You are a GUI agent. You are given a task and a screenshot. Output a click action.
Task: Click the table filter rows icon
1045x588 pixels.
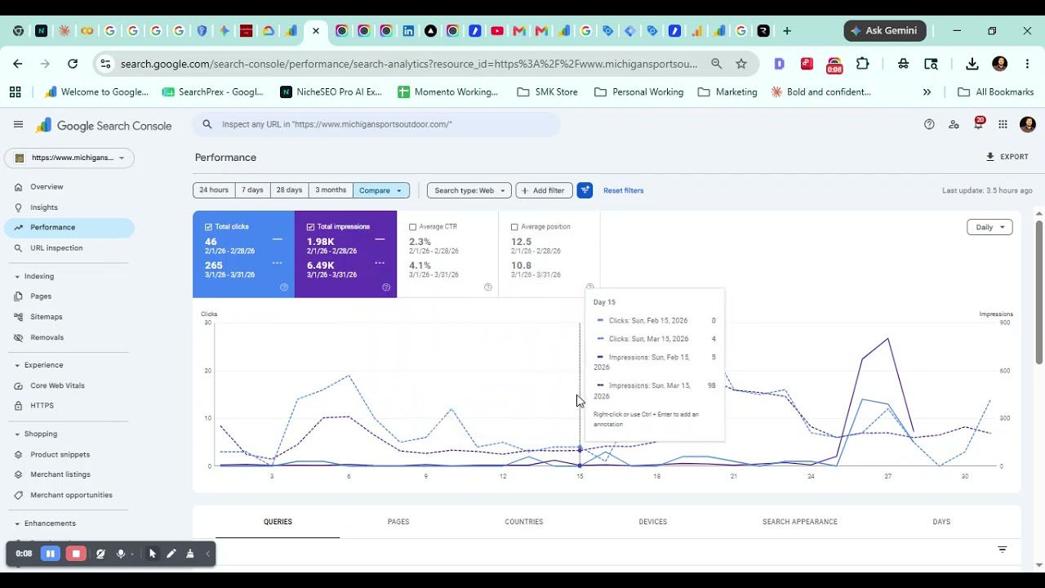click(x=1003, y=550)
